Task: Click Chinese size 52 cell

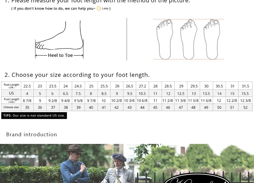Action: 245,107
